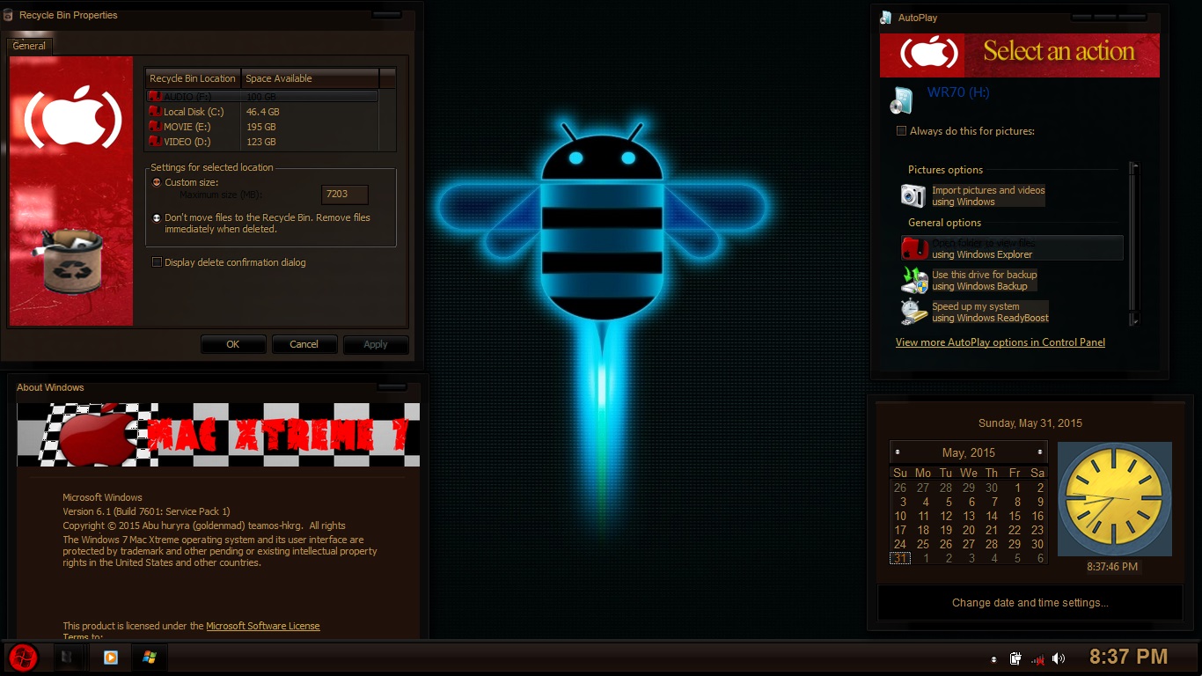Click the AutoPlay options list scrollbar
This screenshot has height=676, width=1202.
point(1135,244)
